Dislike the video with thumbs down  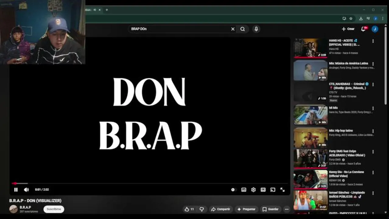click(x=202, y=209)
